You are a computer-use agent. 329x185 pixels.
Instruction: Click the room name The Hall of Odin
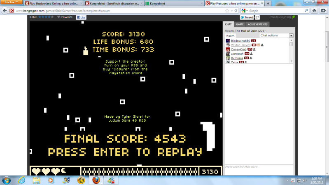pos(246,30)
